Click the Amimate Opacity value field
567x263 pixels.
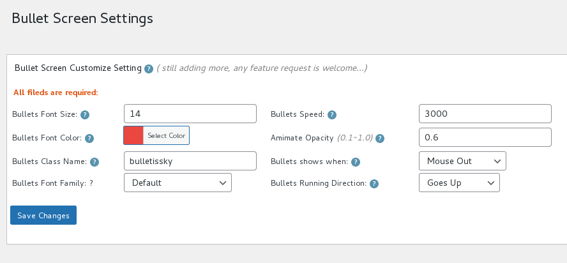(x=485, y=137)
